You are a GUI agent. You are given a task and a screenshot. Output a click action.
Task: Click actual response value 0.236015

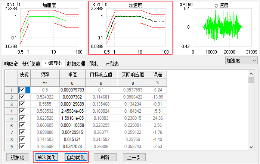click(x=133, y=118)
